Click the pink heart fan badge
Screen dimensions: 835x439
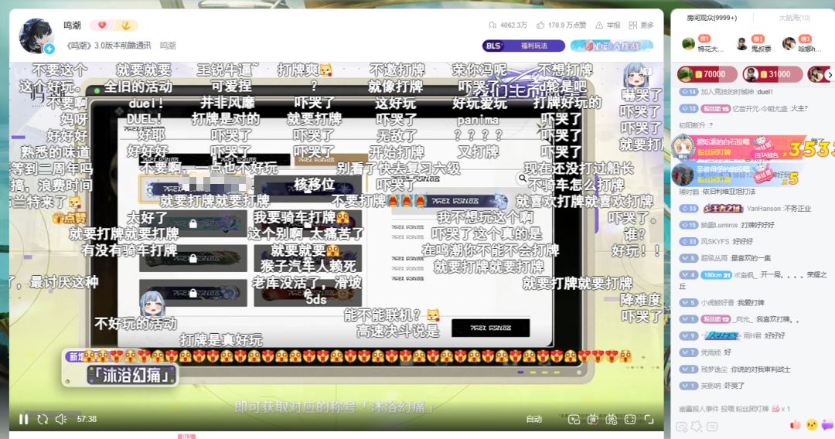pos(102,25)
